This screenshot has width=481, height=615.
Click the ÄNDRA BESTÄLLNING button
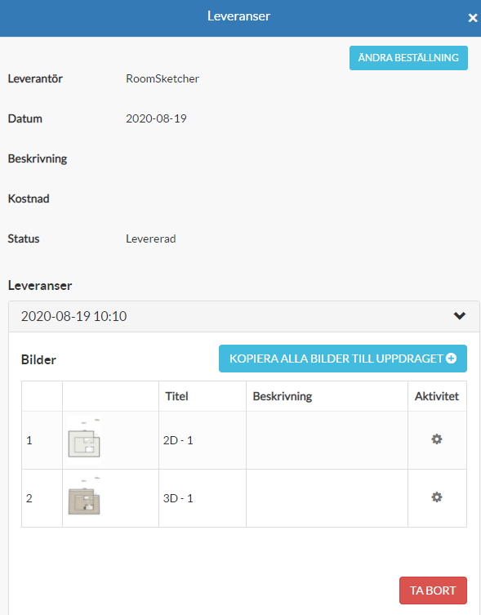[408, 58]
